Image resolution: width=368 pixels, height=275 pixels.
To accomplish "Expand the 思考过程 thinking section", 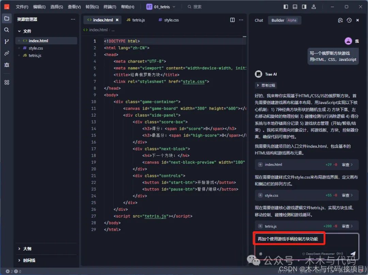I will 266,85.
